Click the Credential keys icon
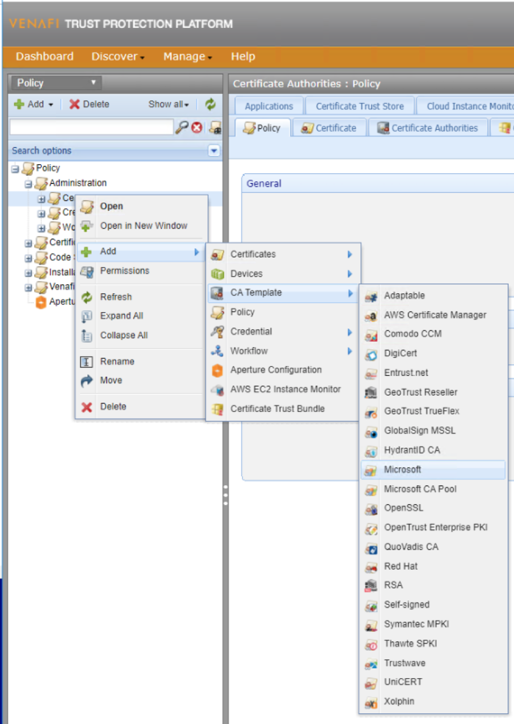 [x=217, y=332]
